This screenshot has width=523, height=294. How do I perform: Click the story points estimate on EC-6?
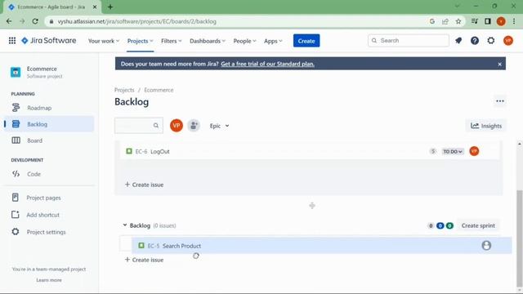pos(433,152)
